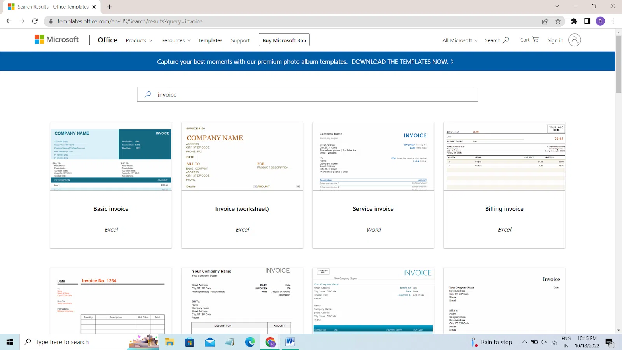The image size is (622, 350).
Task: Open Microsoft Edge from taskbar
Action: pos(250,342)
